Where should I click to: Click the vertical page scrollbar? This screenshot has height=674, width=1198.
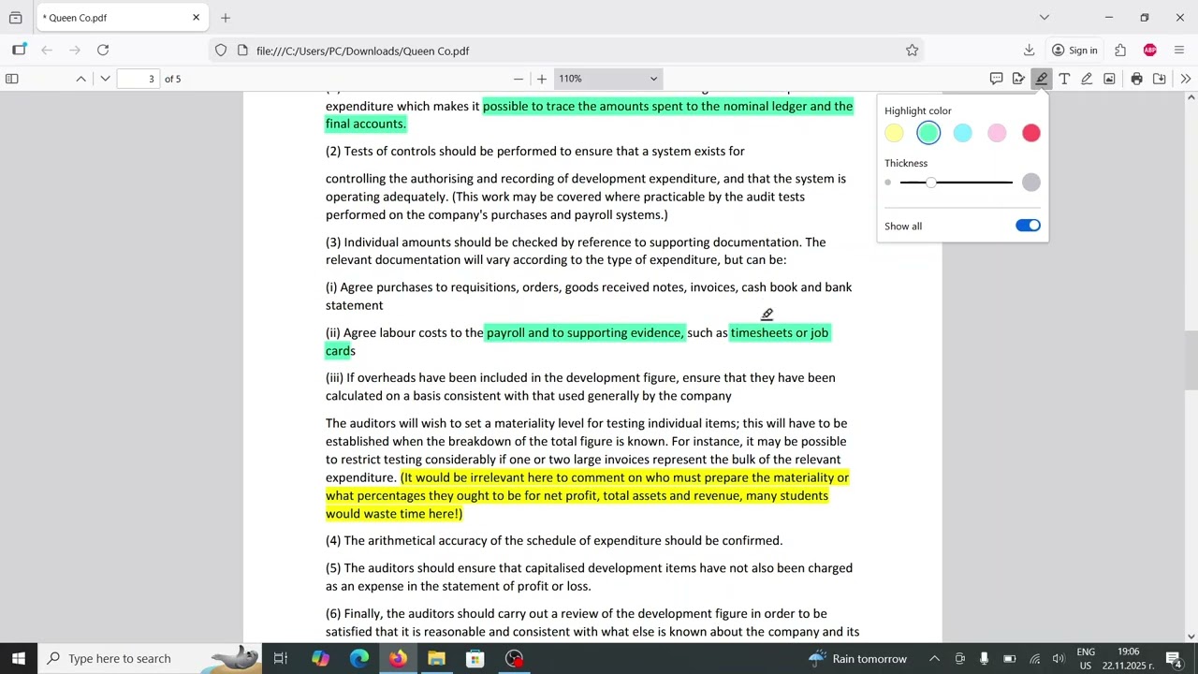pos(1191,359)
